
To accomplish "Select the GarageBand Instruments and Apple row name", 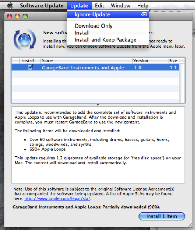I will coord(86,68).
